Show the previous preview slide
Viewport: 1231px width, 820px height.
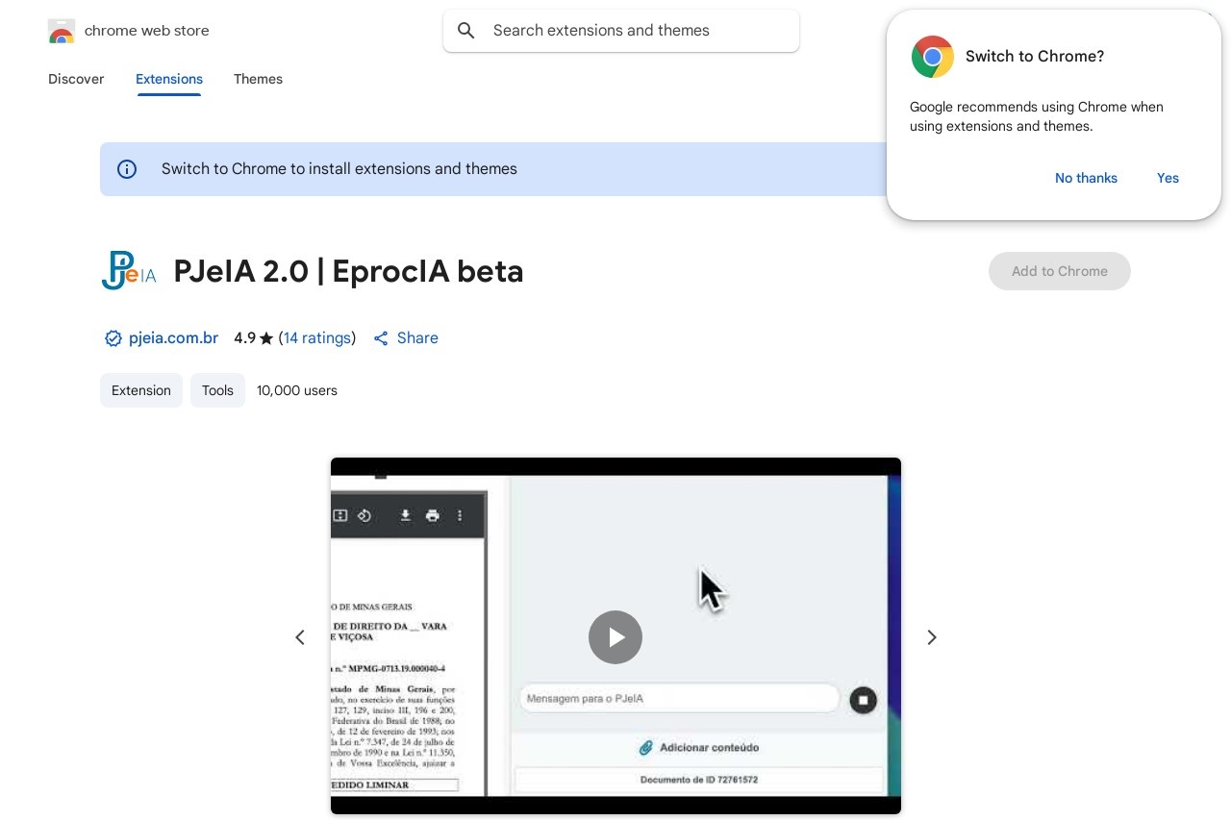pos(300,637)
